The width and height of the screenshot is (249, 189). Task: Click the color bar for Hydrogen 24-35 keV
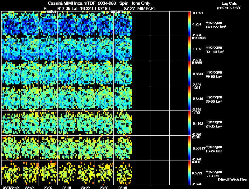click(x=189, y=123)
